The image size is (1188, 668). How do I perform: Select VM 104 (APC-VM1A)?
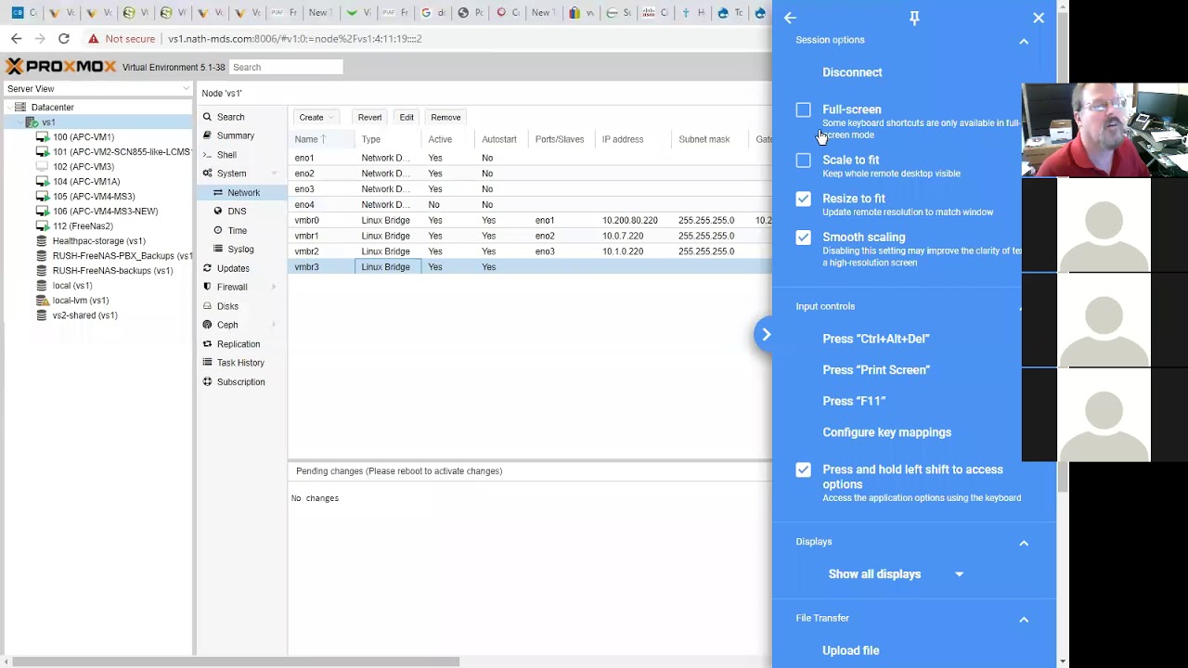pyautogui.click(x=85, y=182)
